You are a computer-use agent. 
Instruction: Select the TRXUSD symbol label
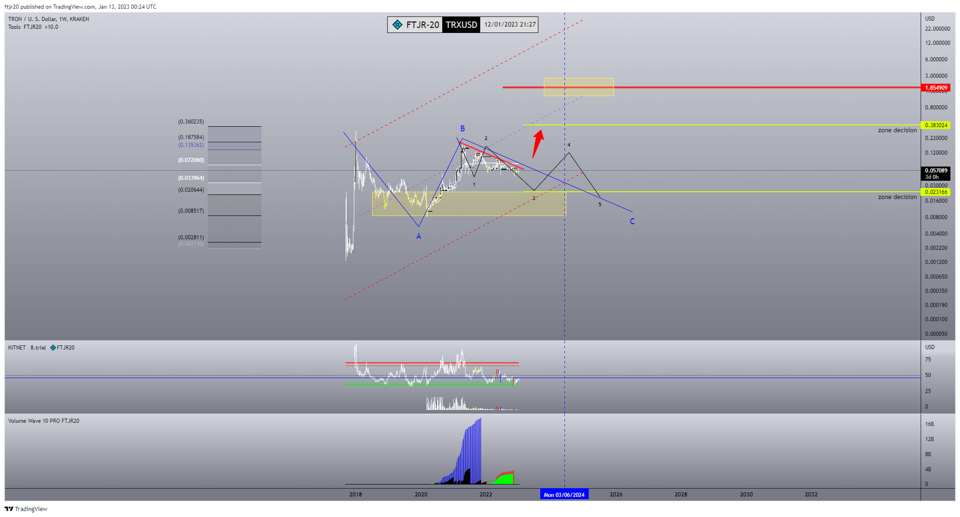(461, 25)
